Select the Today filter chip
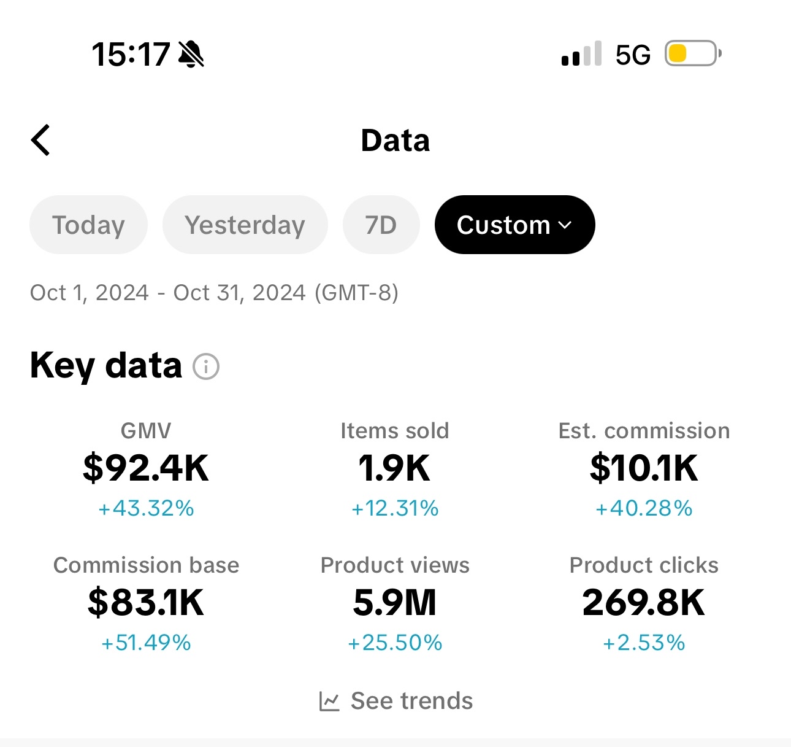Image resolution: width=791 pixels, height=747 pixels. click(x=88, y=225)
